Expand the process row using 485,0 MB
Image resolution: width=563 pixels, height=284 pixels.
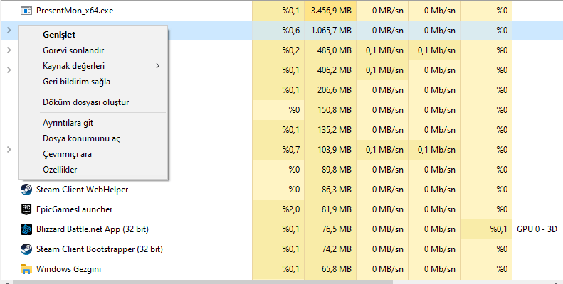click(8, 50)
